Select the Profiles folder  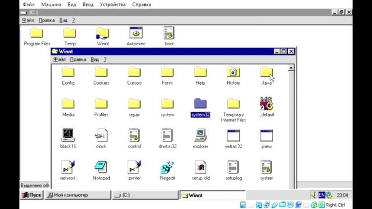(101, 104)
